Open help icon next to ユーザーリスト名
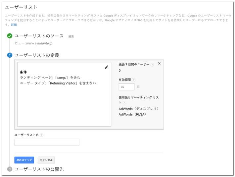 (42, 135)
